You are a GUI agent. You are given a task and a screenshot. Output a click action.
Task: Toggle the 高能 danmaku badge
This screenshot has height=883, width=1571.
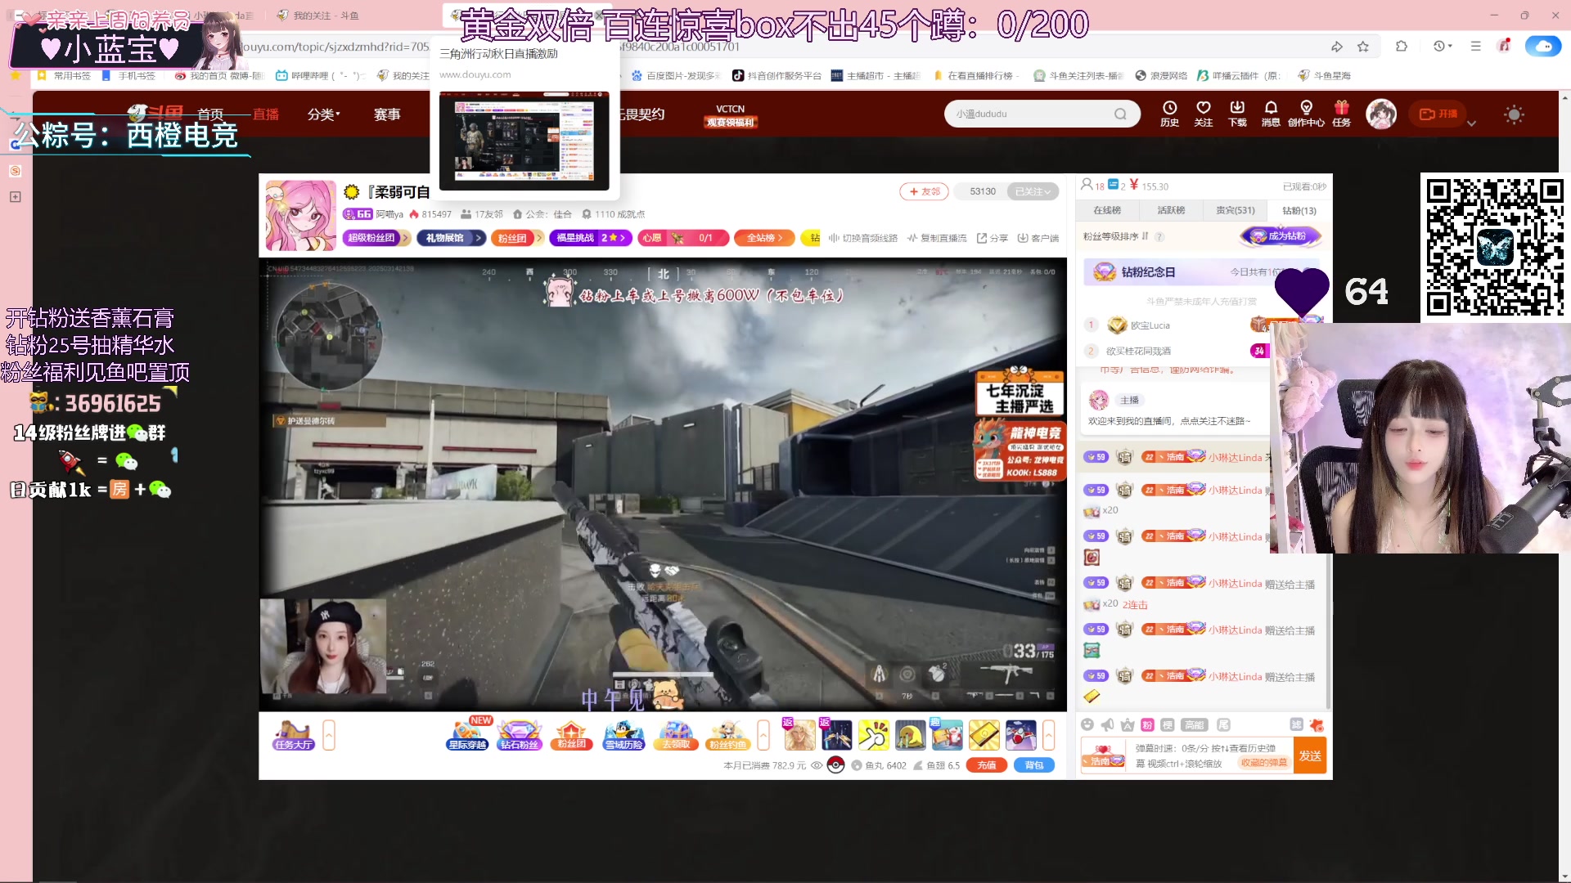(1195, 725)
